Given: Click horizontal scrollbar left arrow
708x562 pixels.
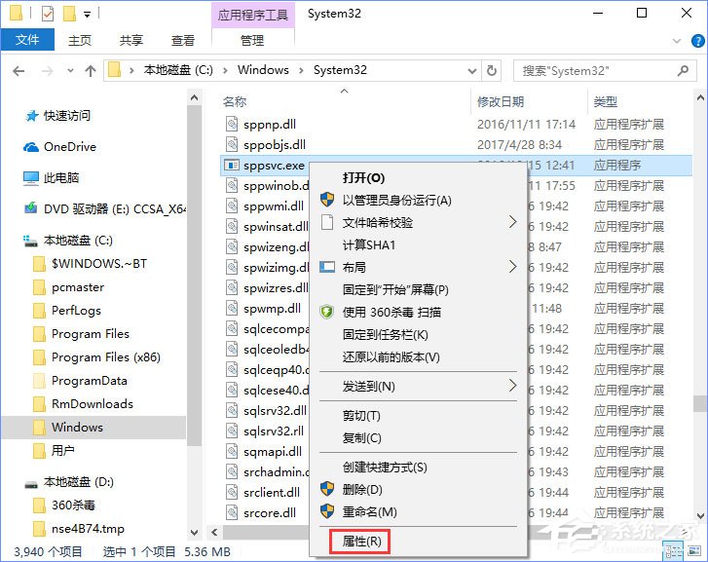Looking at the screenshot, I should pos(214,532).
